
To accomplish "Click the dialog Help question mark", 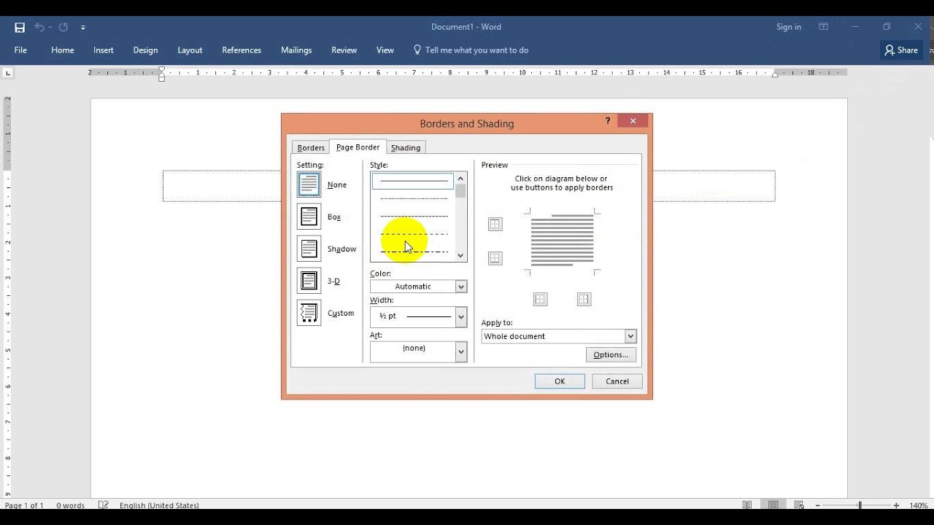I will [608, 121].
